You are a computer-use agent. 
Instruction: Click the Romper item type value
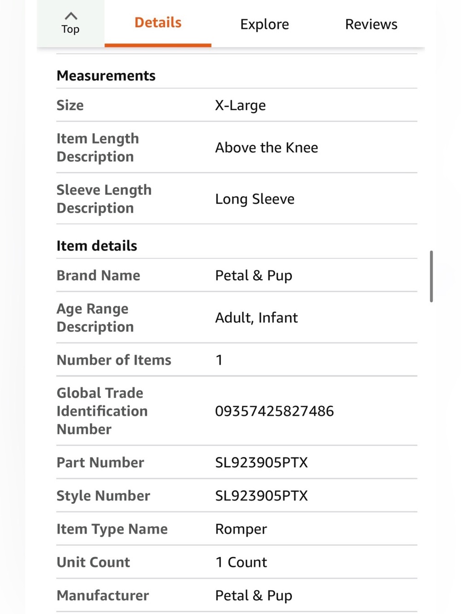pyautogui.click(x=241, y=529)
